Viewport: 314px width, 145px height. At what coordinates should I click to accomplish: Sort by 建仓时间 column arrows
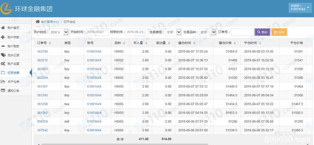tap(194, 43)
